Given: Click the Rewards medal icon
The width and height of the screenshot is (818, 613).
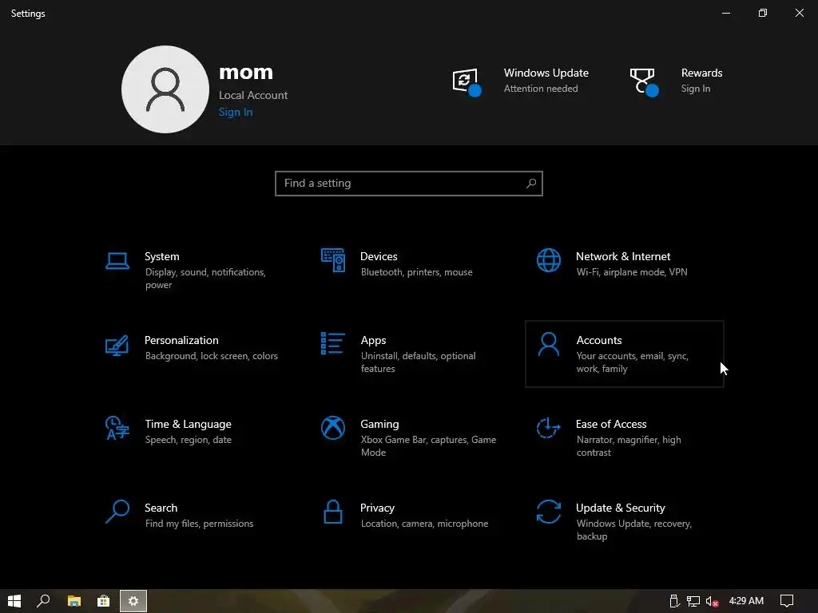Looking at the screenshot, I should click(644, 82).
